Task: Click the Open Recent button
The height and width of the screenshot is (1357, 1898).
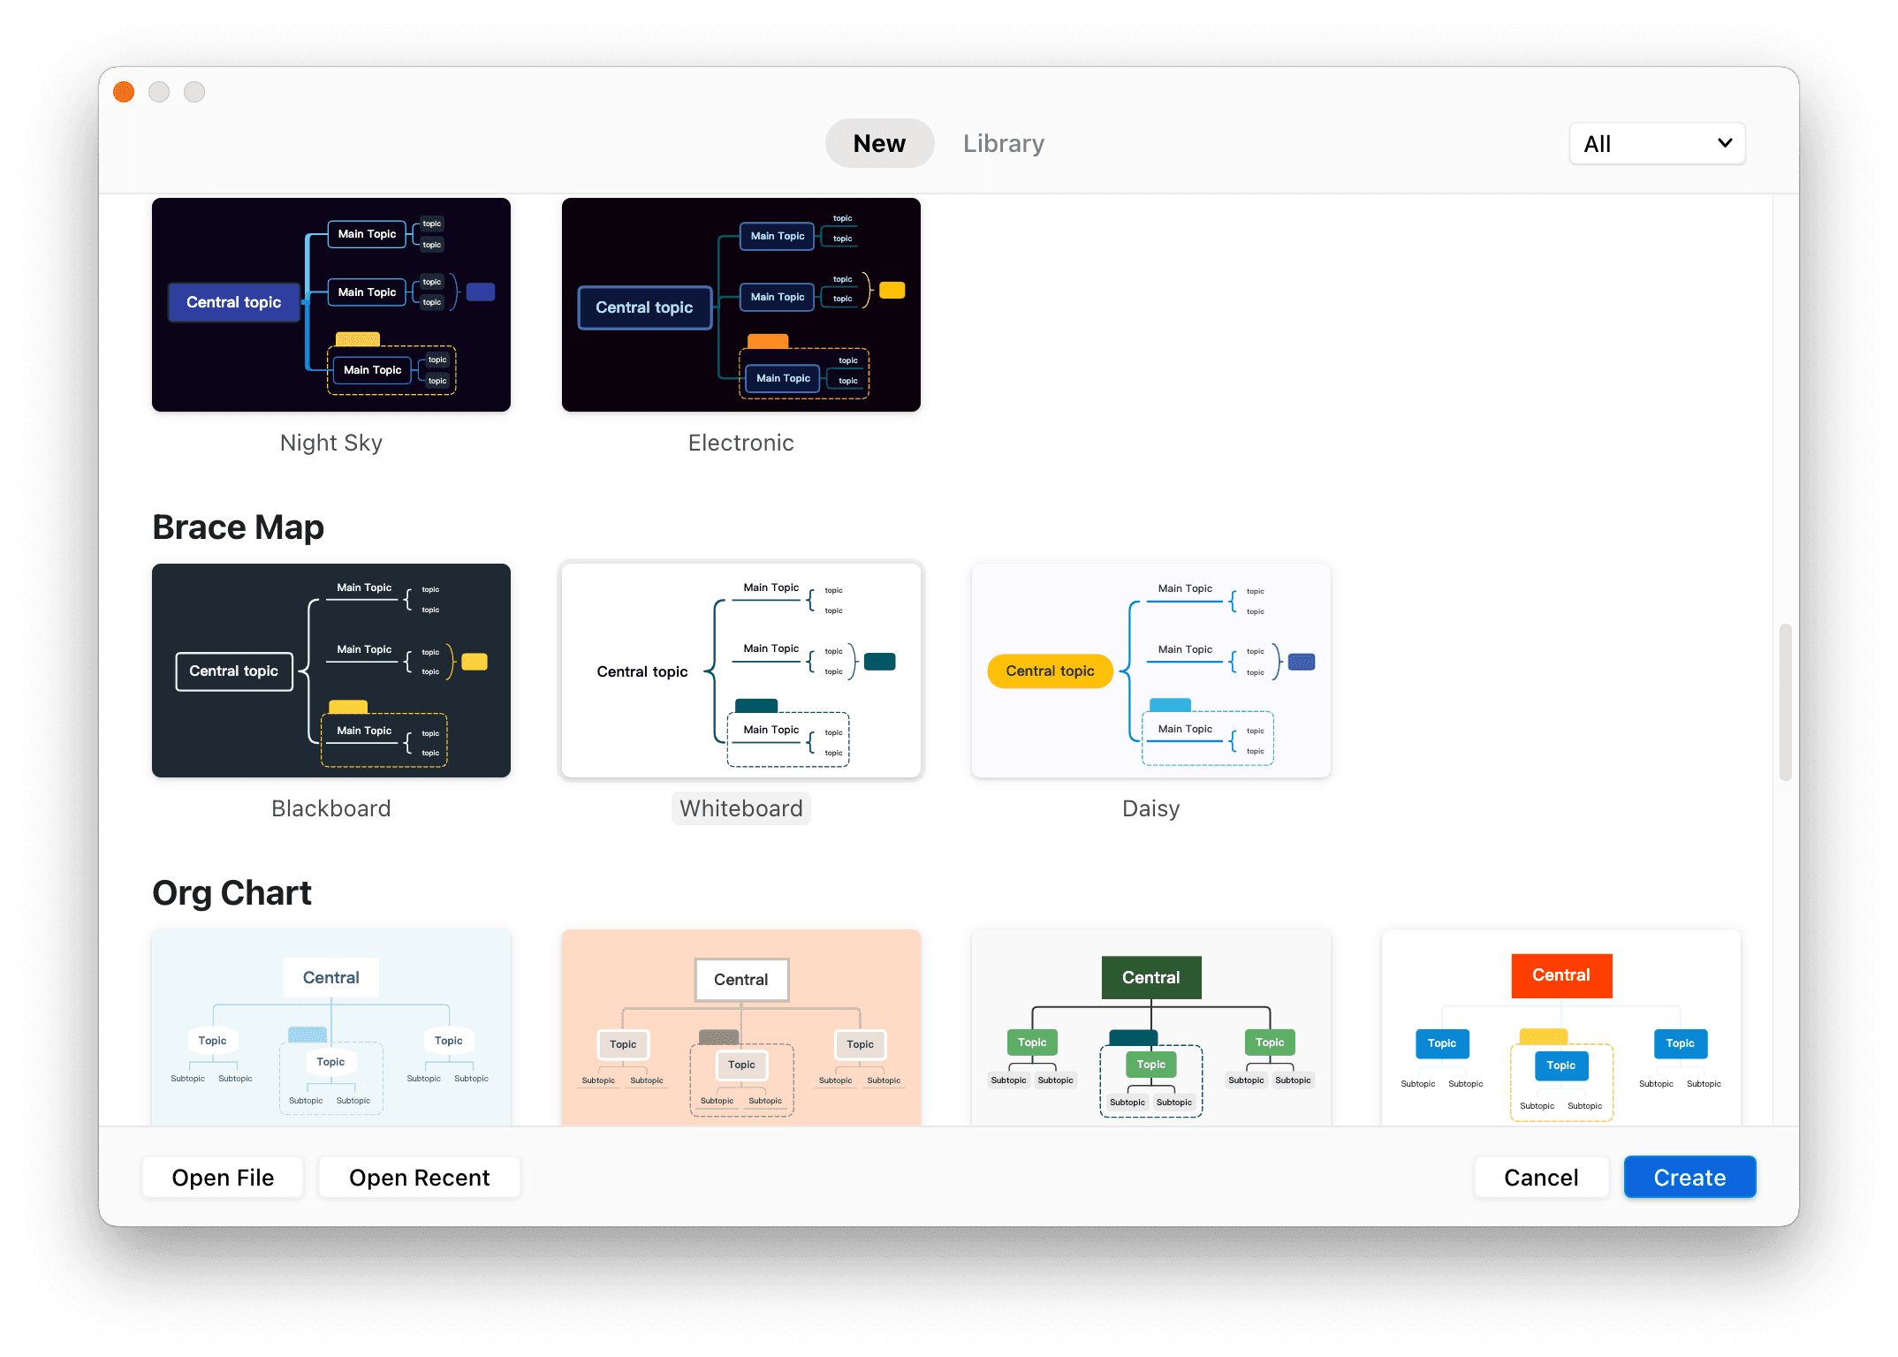Action: [420, 1178]
